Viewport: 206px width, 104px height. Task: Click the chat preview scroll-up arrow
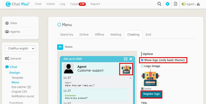(130, 78)
